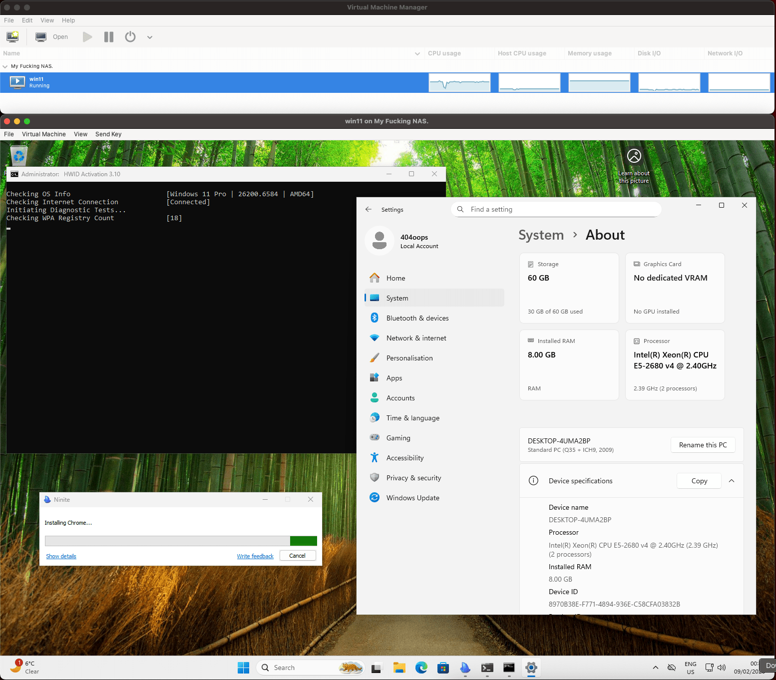Collapse the Device specifications section
This screenshot has width=776, height=680.
coord(732,481)
